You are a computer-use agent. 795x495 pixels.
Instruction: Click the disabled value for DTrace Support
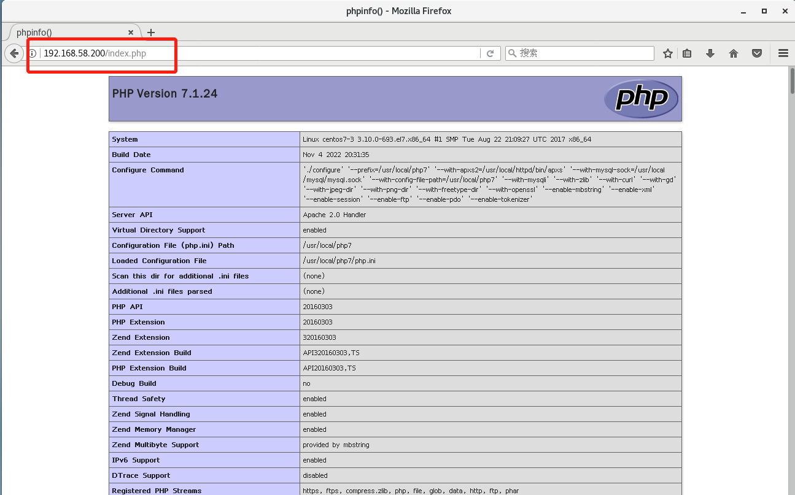[x=315, y=475]
